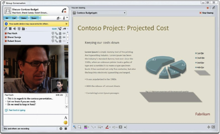The image size is (220, 134).
Task: Click the Video tab button
Action: click(24, 18)
